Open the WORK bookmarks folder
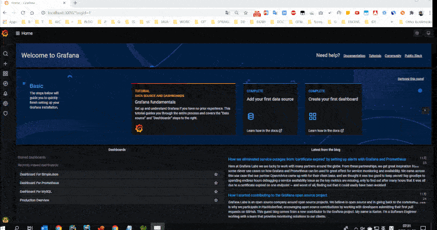 point(182,22)
